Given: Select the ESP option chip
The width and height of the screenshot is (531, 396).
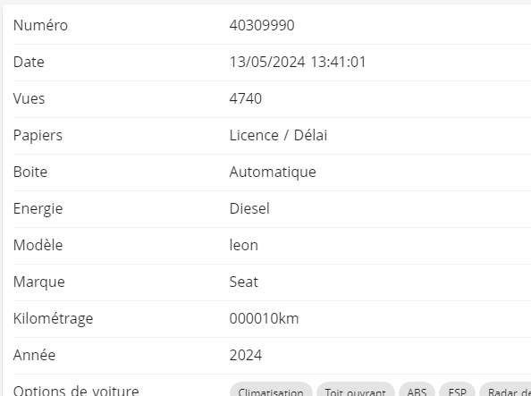Looking at the screenshot, I should [457, 392].
